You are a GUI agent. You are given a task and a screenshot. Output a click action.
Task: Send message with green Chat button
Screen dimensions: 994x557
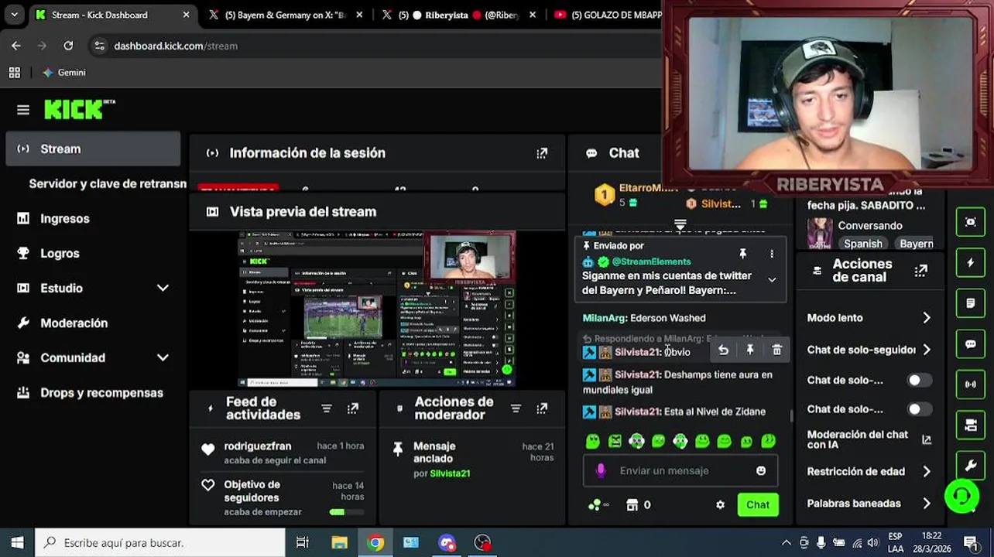[x=758, y=505]
